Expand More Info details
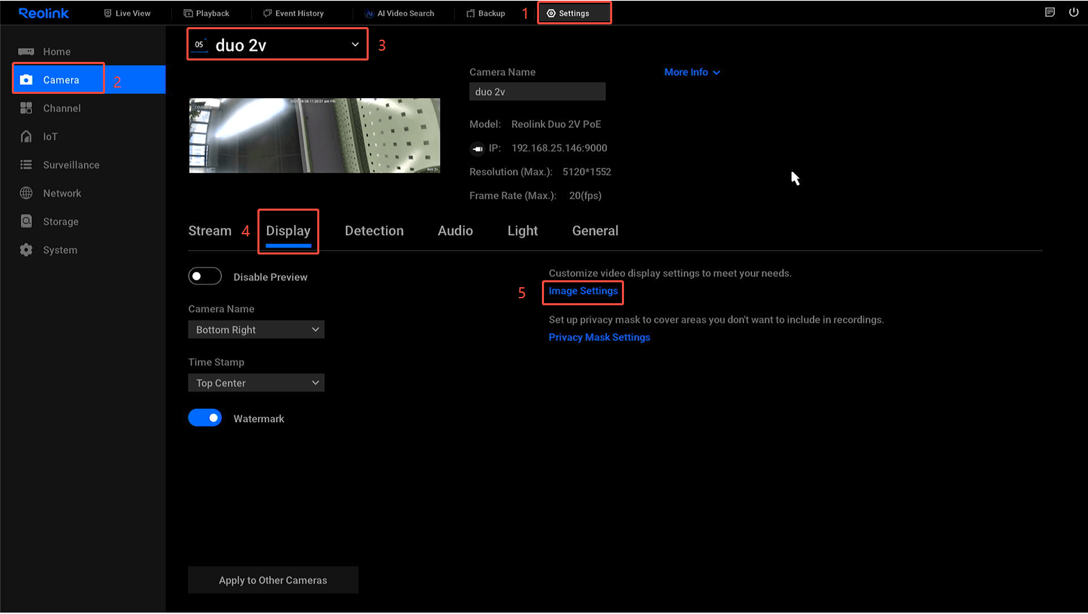Viewport: 1088px width, 614px height. point(691,72)
